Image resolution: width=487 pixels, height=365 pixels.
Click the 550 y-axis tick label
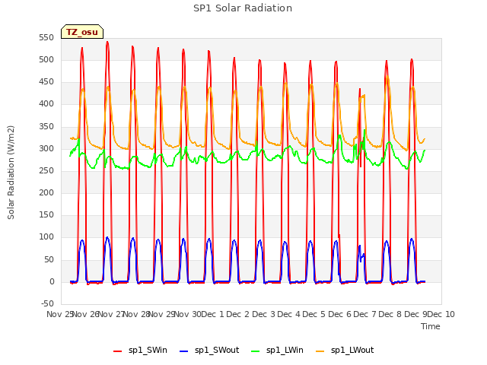click(x=46, y=38)
